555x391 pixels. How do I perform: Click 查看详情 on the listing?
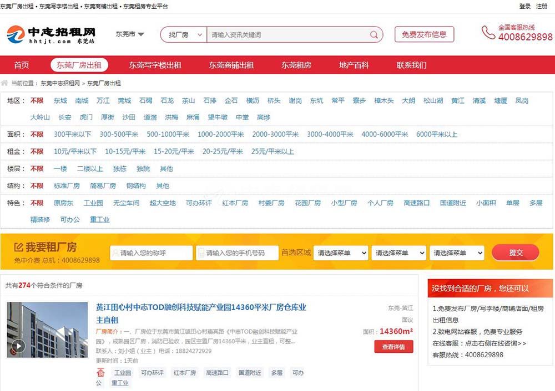pyautogui.click(x=393, y=347)
